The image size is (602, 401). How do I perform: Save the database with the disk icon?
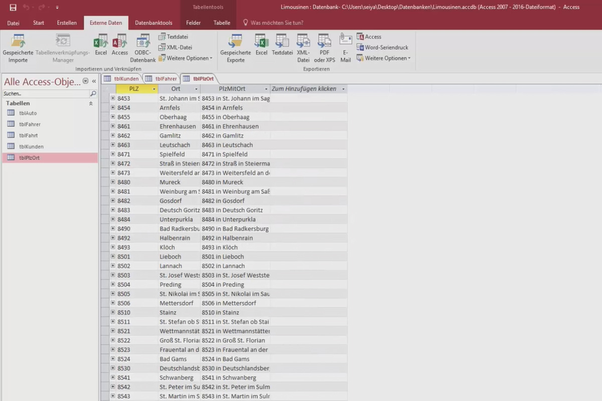pos(13,8)
